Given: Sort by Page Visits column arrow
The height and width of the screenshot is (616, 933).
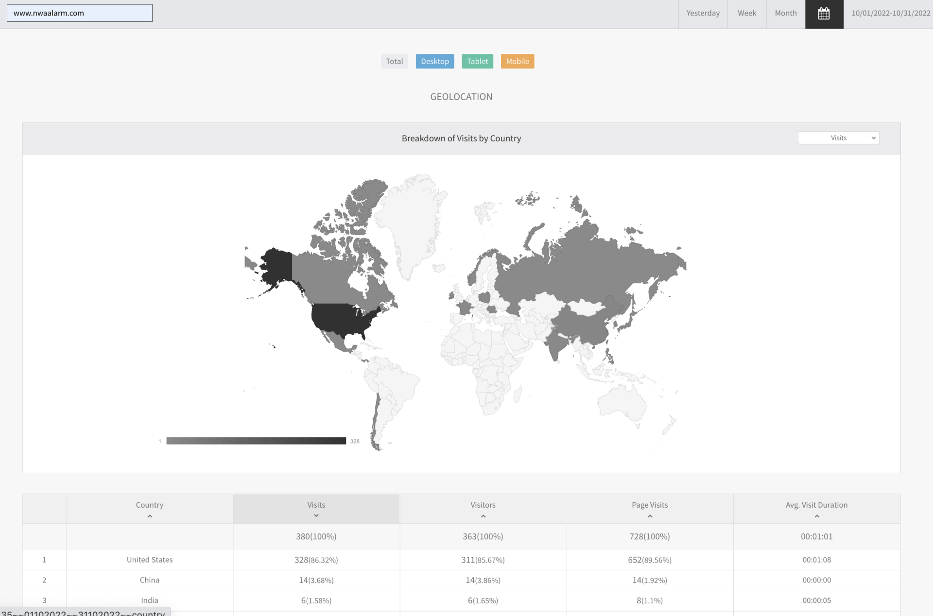Looking at the screenshot, I should pyautogui.click(x=649, y=516).
